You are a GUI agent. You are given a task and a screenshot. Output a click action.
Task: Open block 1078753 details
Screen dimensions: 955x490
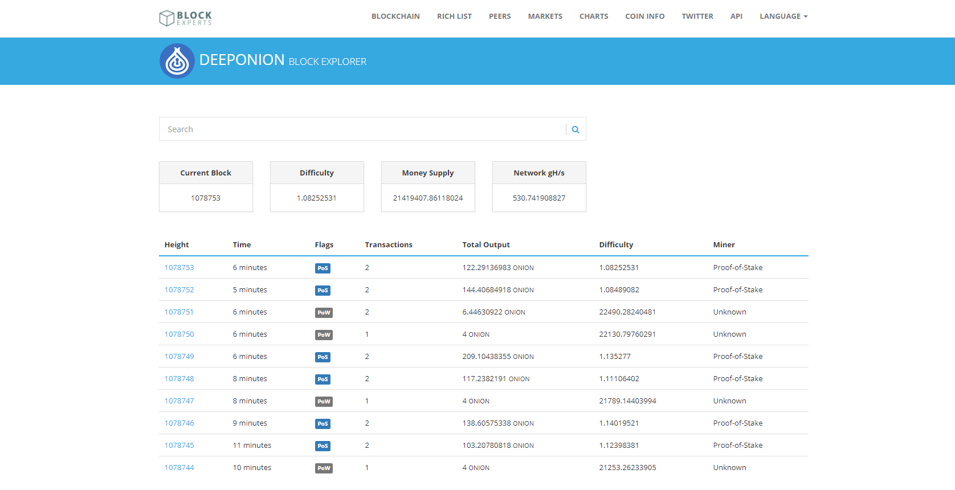pos(179,267)
